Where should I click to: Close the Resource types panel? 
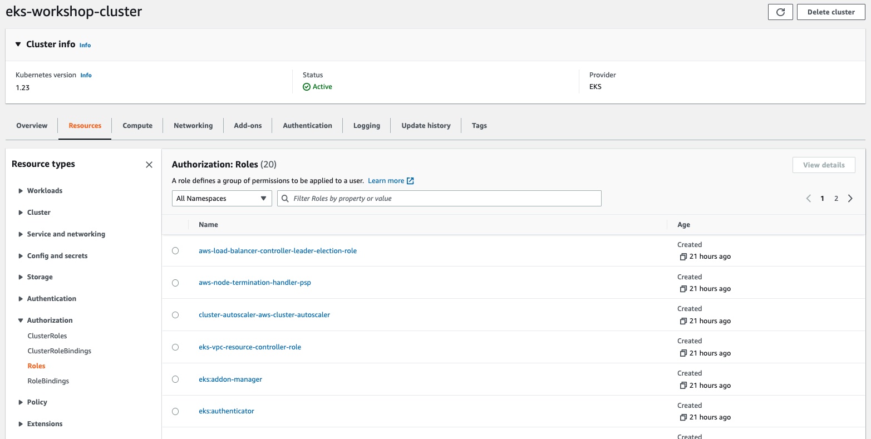tap(149, 165)
